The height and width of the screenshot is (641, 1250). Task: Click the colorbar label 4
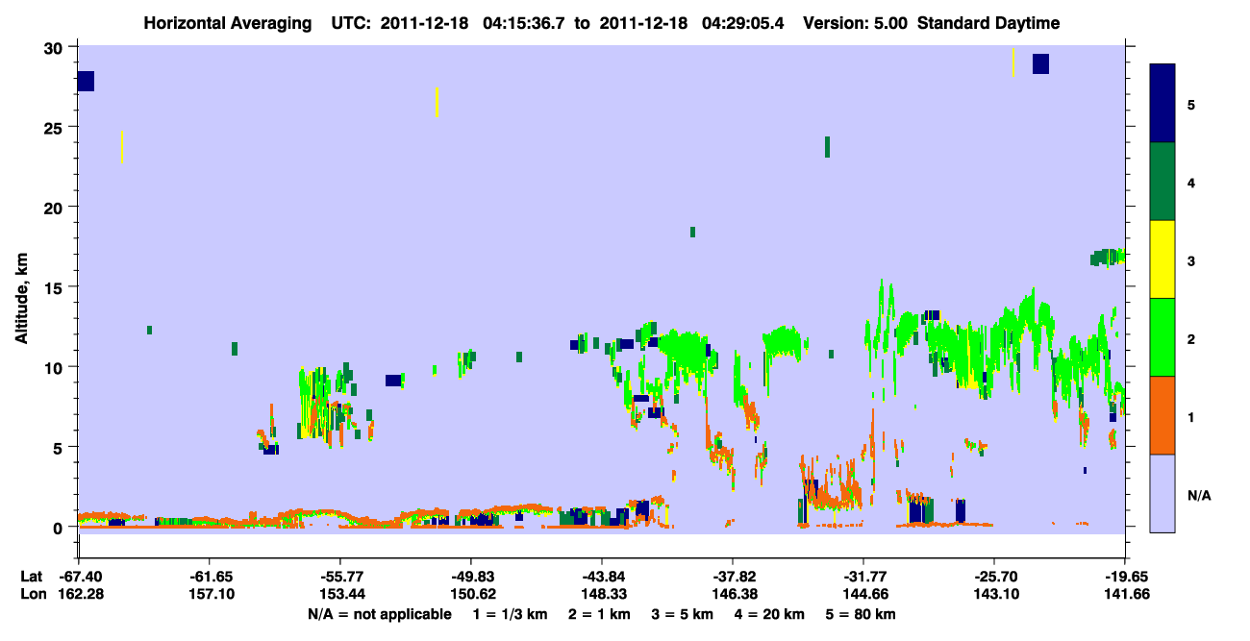click(x=1191, y=182)
